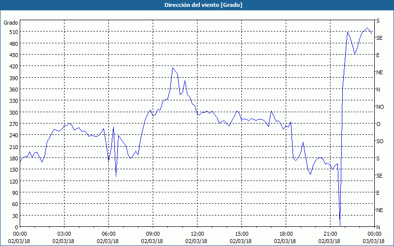Image resolution: width=394 pixels, height=246 pixels.
Task: Pick the "390" degree axis label
Action: coord(14,78)
